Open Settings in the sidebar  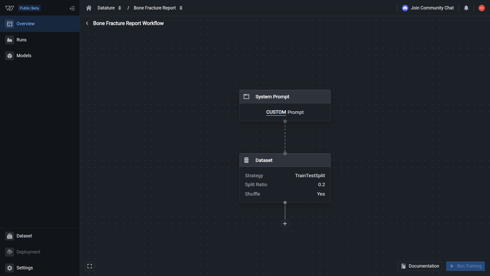tap(40, 268)
